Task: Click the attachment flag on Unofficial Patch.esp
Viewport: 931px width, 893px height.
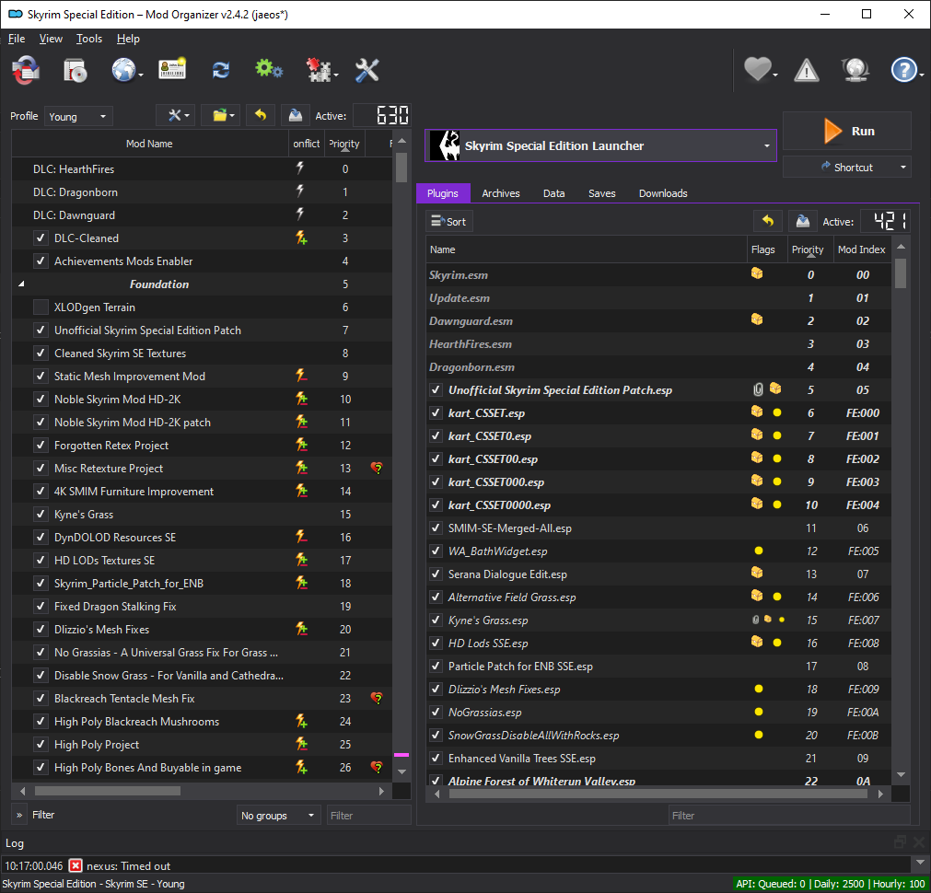Action: tap(758, 389)
